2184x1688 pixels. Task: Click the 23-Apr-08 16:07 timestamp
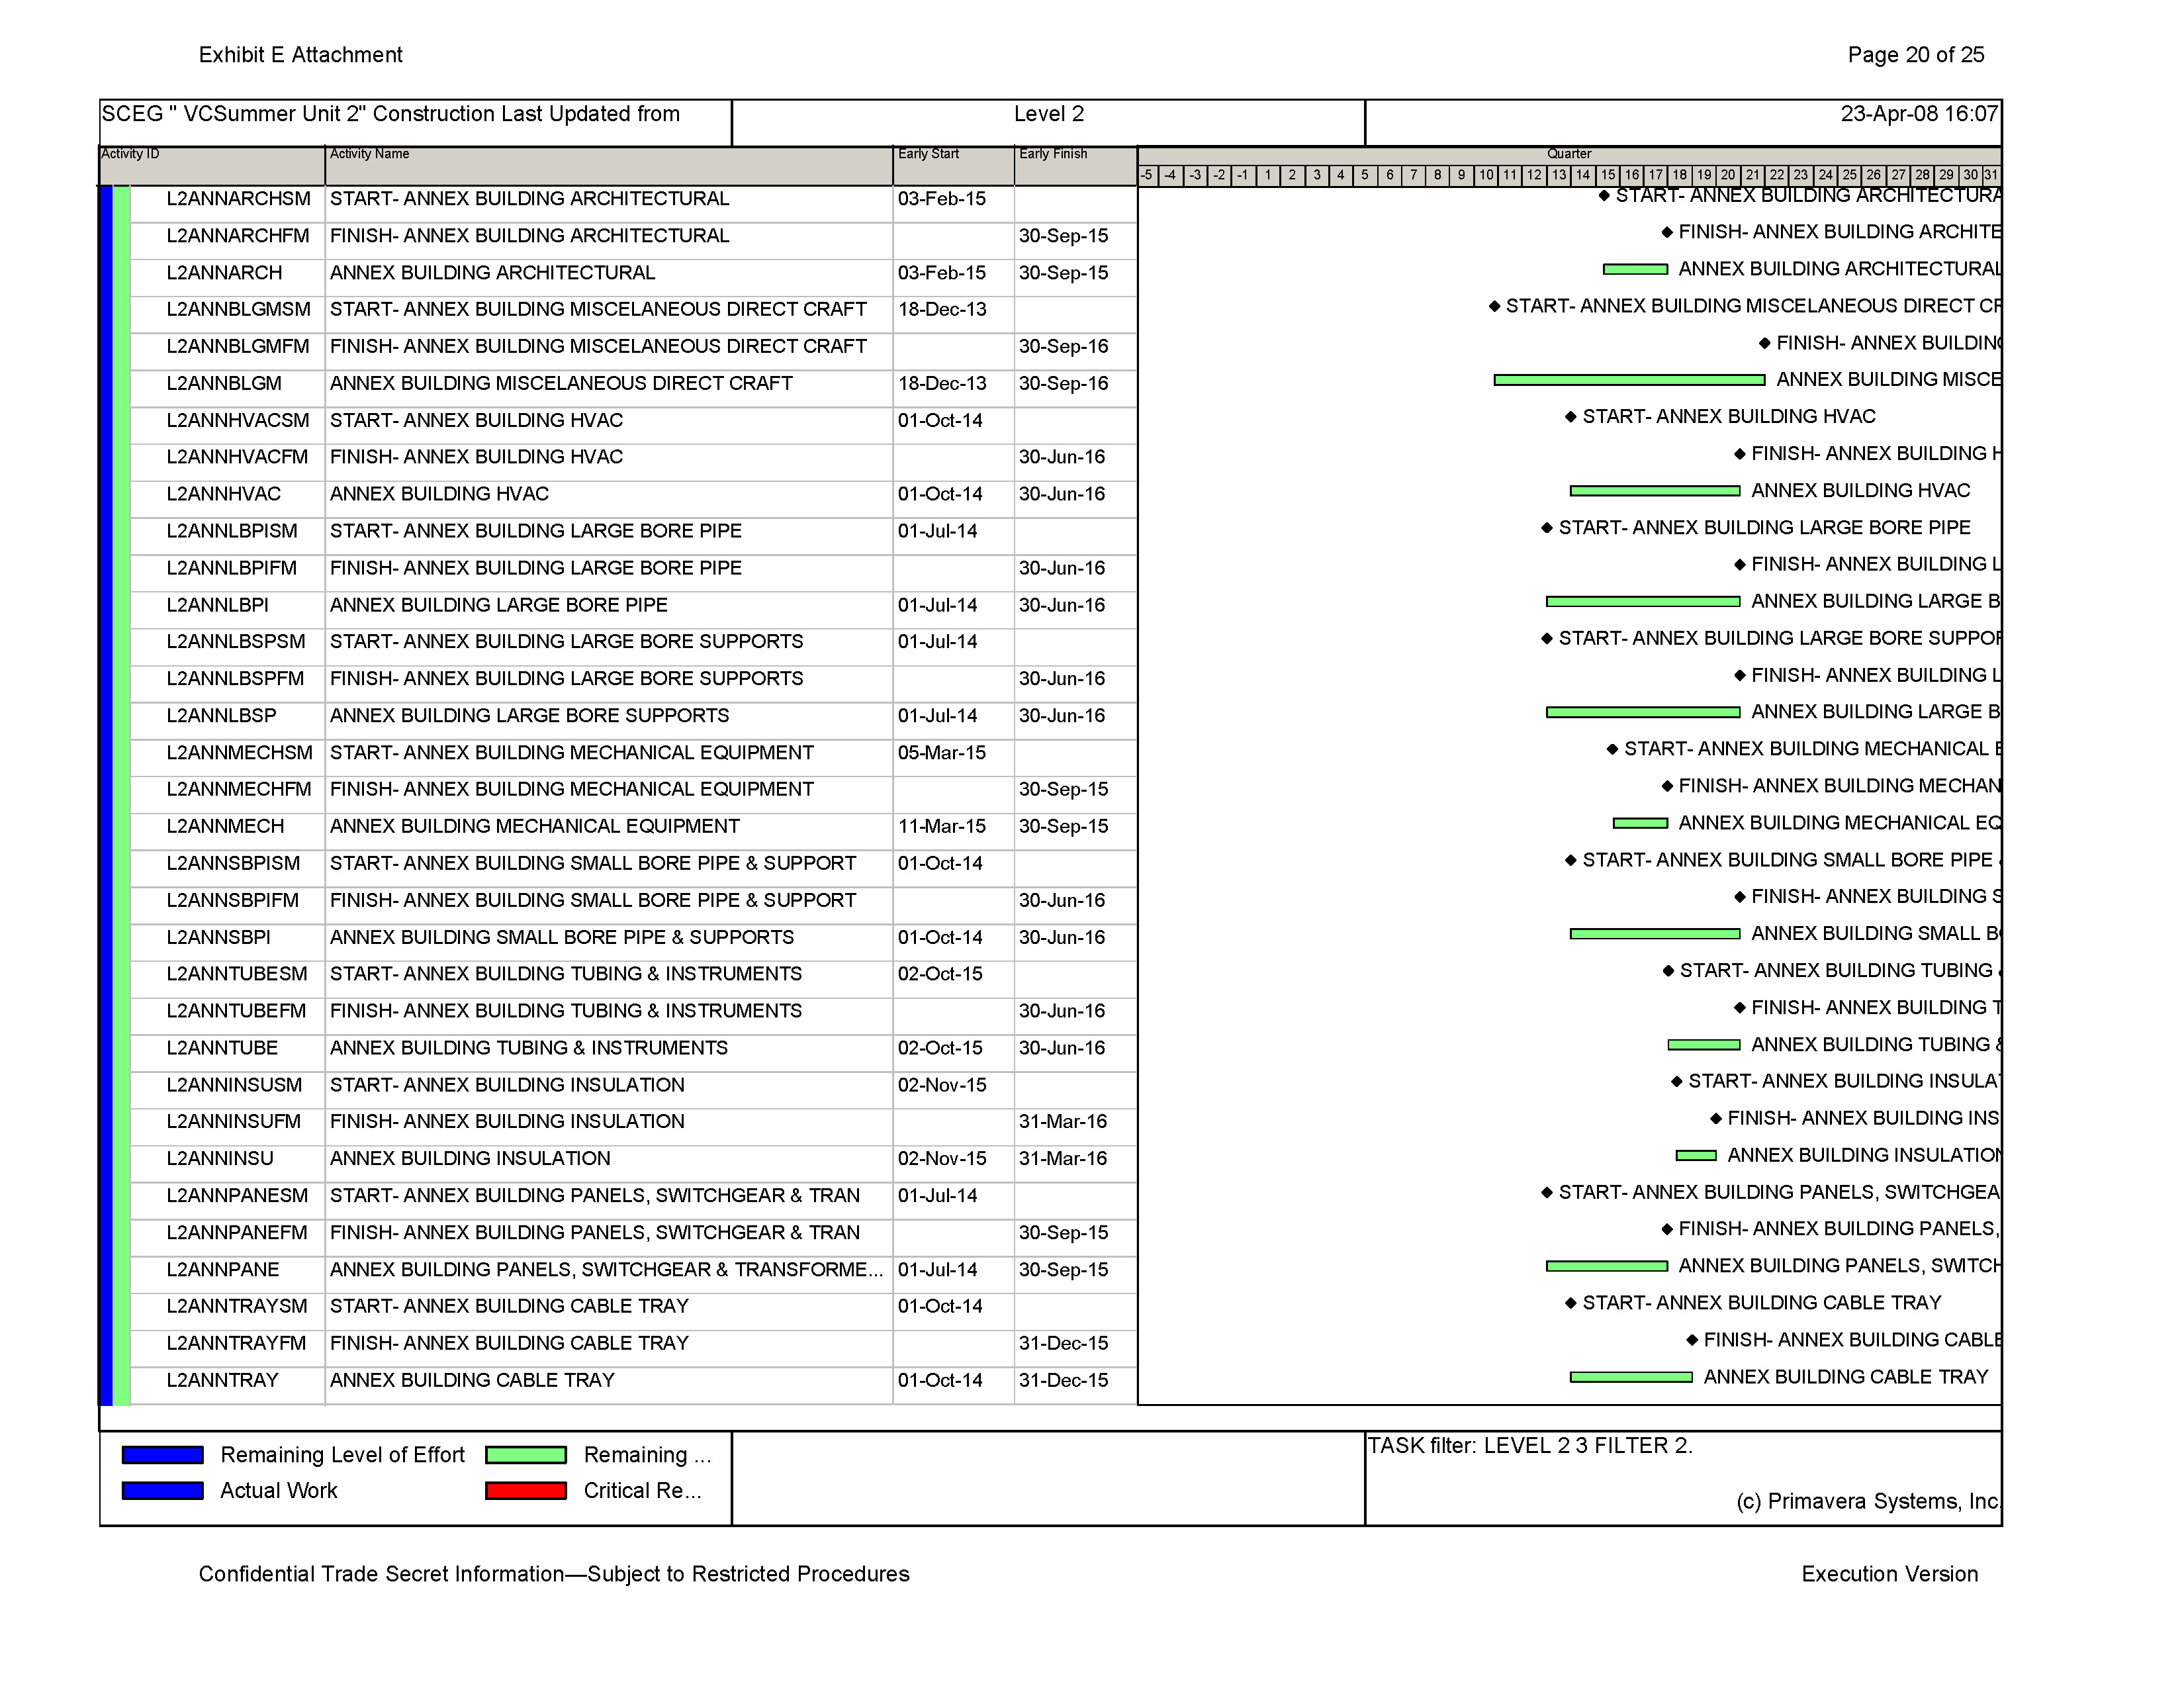1919,114
